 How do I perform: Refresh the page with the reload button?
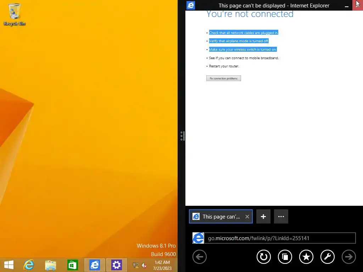pyautogui.click(x=264, y=257)
